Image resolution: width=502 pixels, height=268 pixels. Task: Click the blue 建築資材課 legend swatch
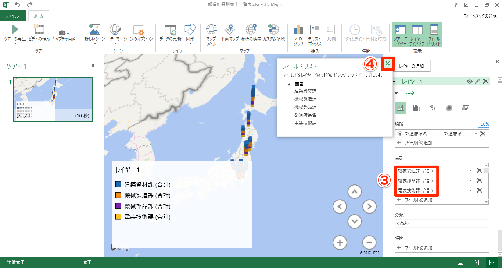pos(118,184)
